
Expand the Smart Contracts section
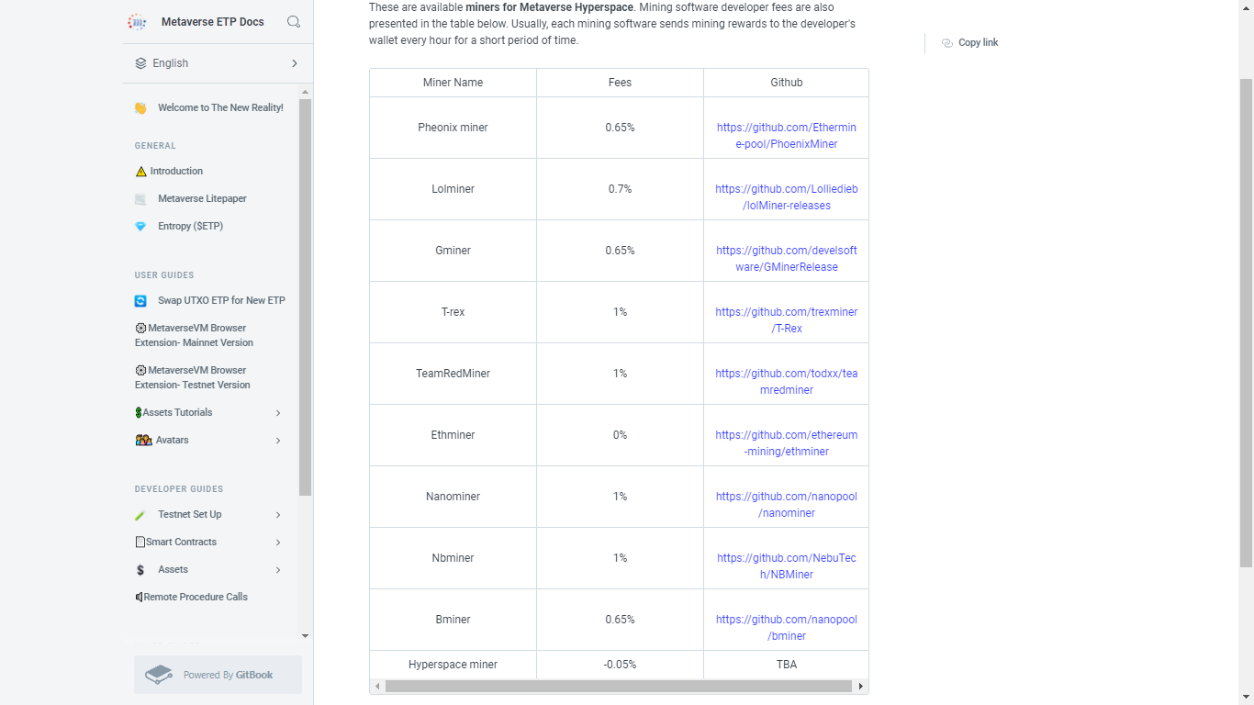pos(278,543)
